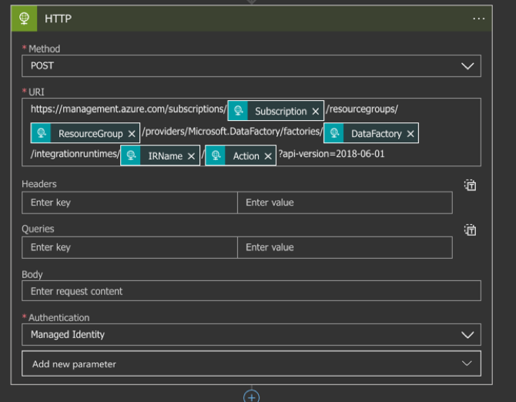
Task: Click the Headers Enter value field
Action: point(345,203)
